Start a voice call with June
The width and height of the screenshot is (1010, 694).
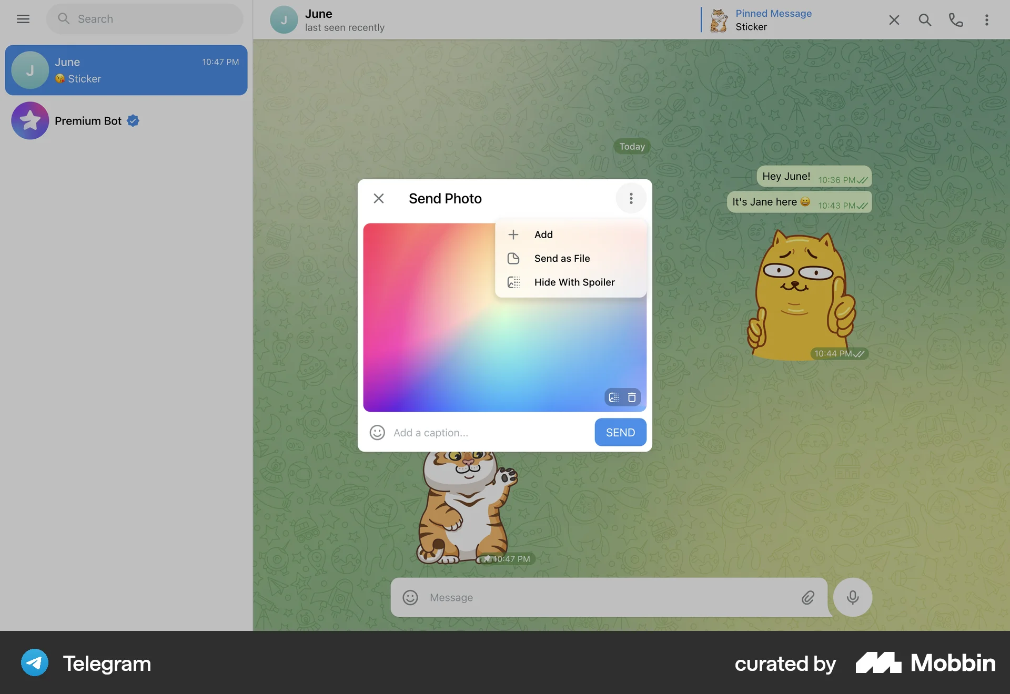click(956, 20)
